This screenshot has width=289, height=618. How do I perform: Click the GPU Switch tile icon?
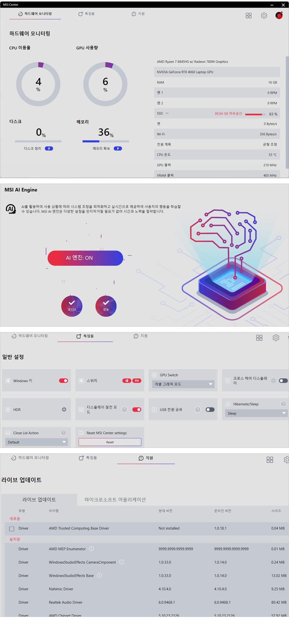pyautogui.click(x=154, y=375)
